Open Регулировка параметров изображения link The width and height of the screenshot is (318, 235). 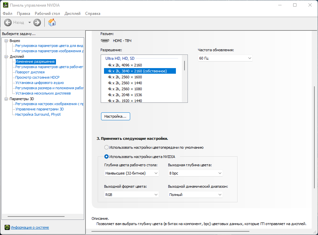pyautogui.click(x=49, y=51)
